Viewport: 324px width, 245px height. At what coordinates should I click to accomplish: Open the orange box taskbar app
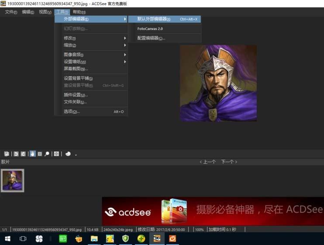(x=79, y=239)
